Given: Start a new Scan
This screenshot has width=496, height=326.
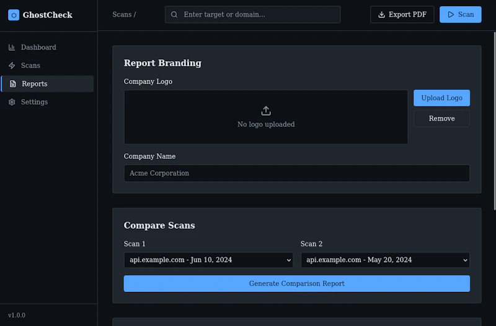Looking at the screenshot, I should click(x=460, y=14).
